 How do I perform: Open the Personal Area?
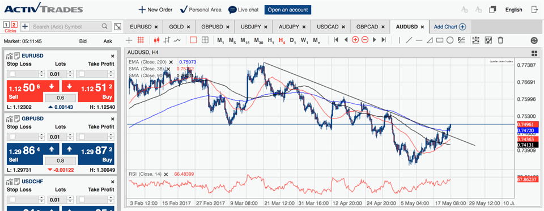point(201,10)
